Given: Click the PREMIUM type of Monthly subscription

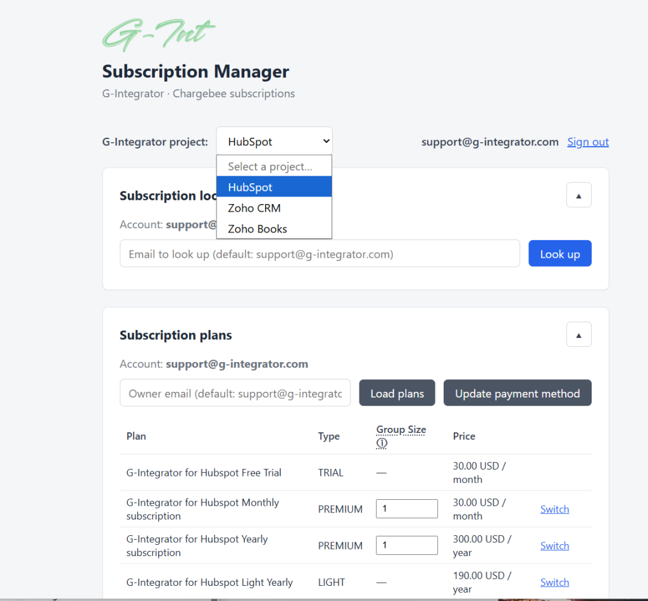Looking at the screenshot, I should click(340, 509).
